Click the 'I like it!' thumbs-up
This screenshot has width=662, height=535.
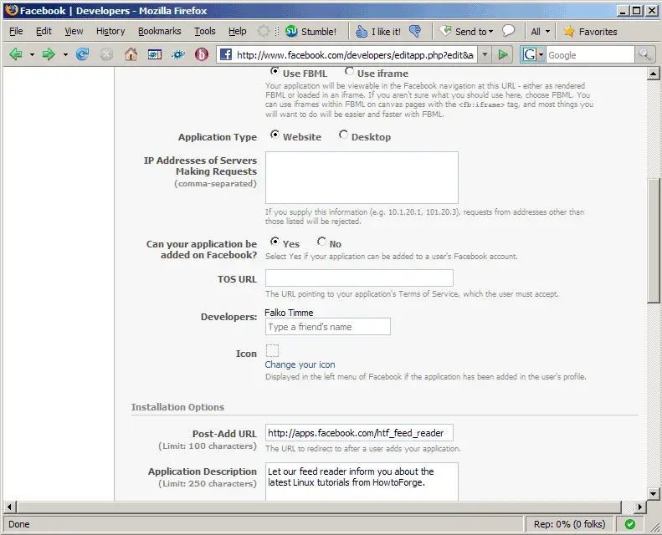(x=377, y=31)
